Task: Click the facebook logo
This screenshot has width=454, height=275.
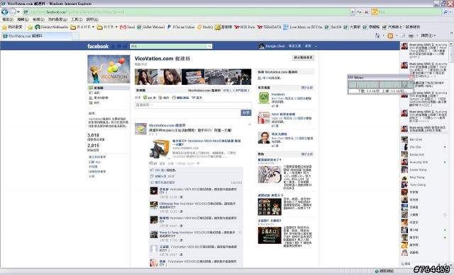Action: (98, 46)
